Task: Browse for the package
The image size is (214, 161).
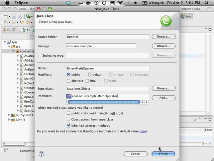Action: tap(164, 46)
